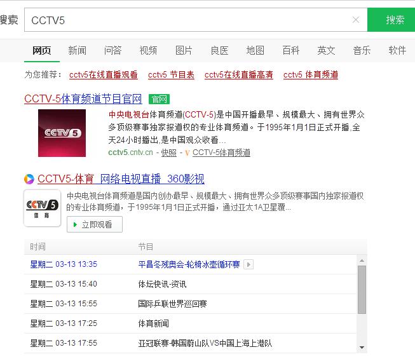Screen dimensions: 415x359
Task: Open the white CCTV5 体育 logo thumbnail
Action: 43,208
